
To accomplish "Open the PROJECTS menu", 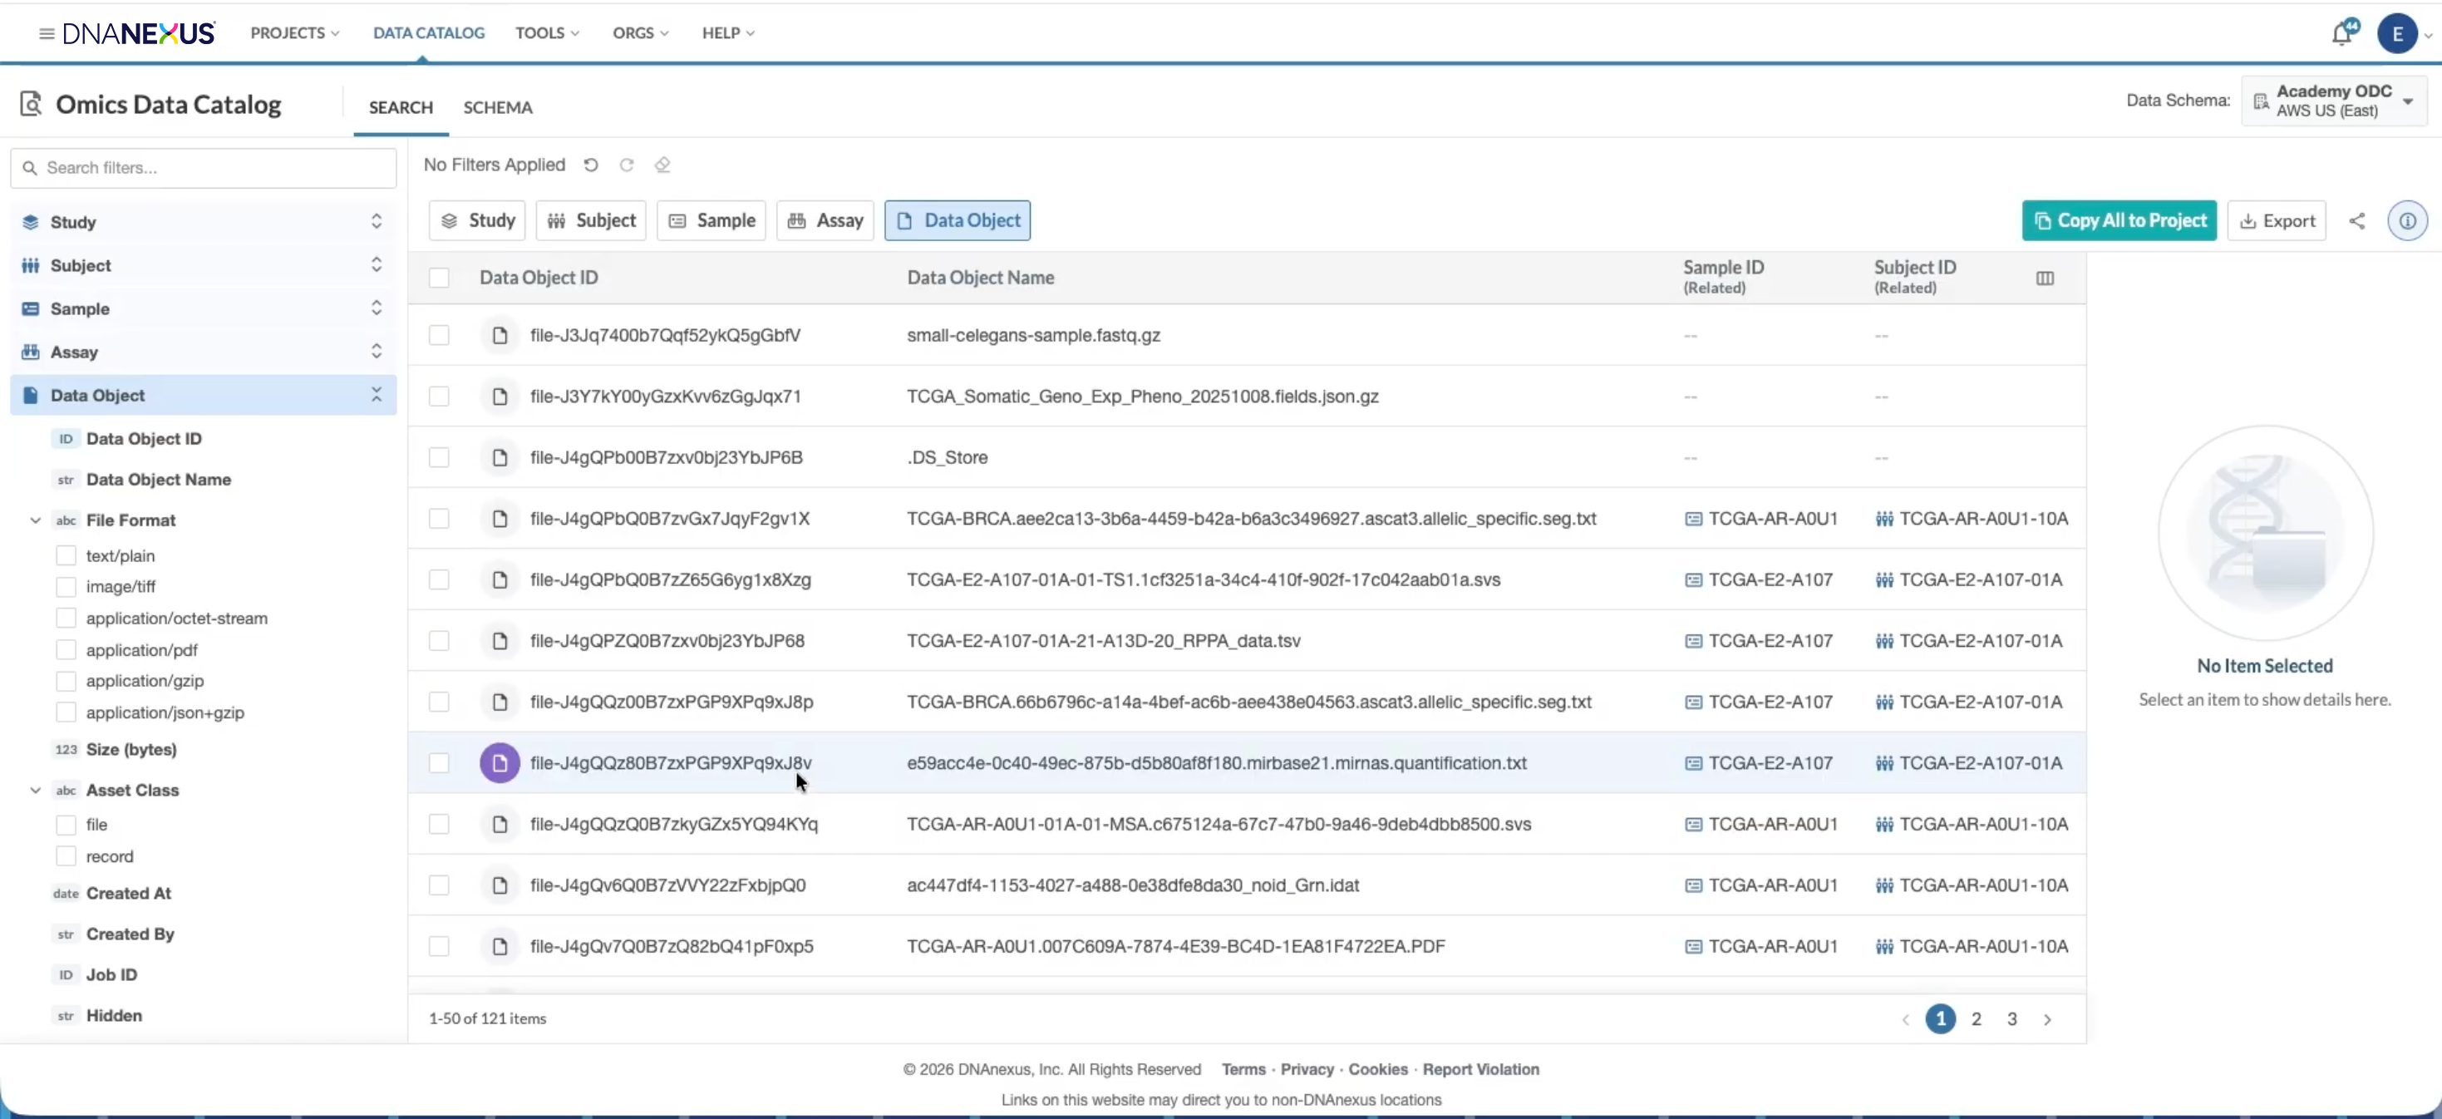I will point(295,33).
